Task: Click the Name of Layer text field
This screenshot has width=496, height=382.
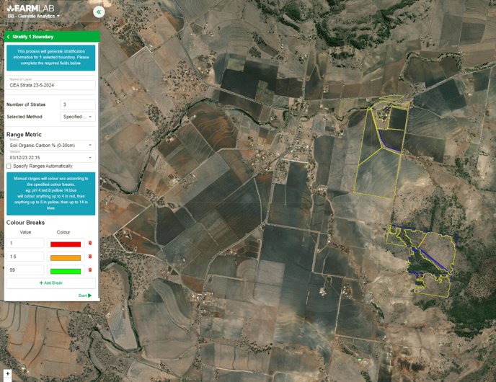Action: tap(50, 85)
